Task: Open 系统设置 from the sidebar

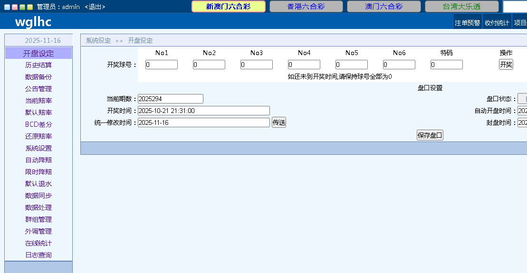Action: pos(38,148)
